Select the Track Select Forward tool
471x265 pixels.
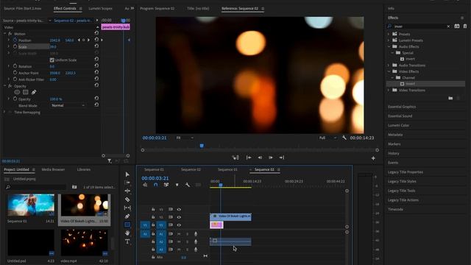click(x=127, y=183)
